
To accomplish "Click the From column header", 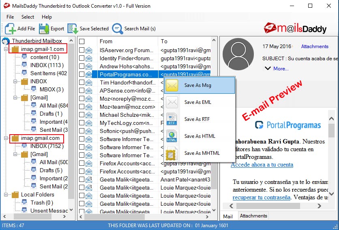I will coord(128,41).
